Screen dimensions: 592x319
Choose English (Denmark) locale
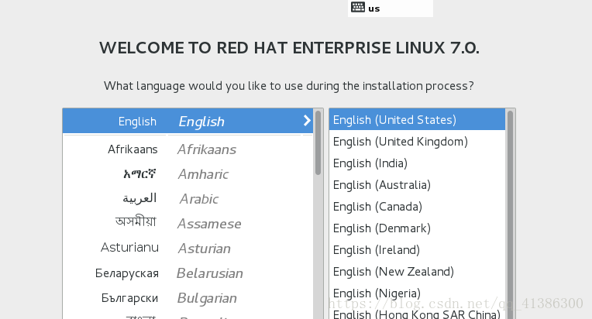(x=417, y=228)
